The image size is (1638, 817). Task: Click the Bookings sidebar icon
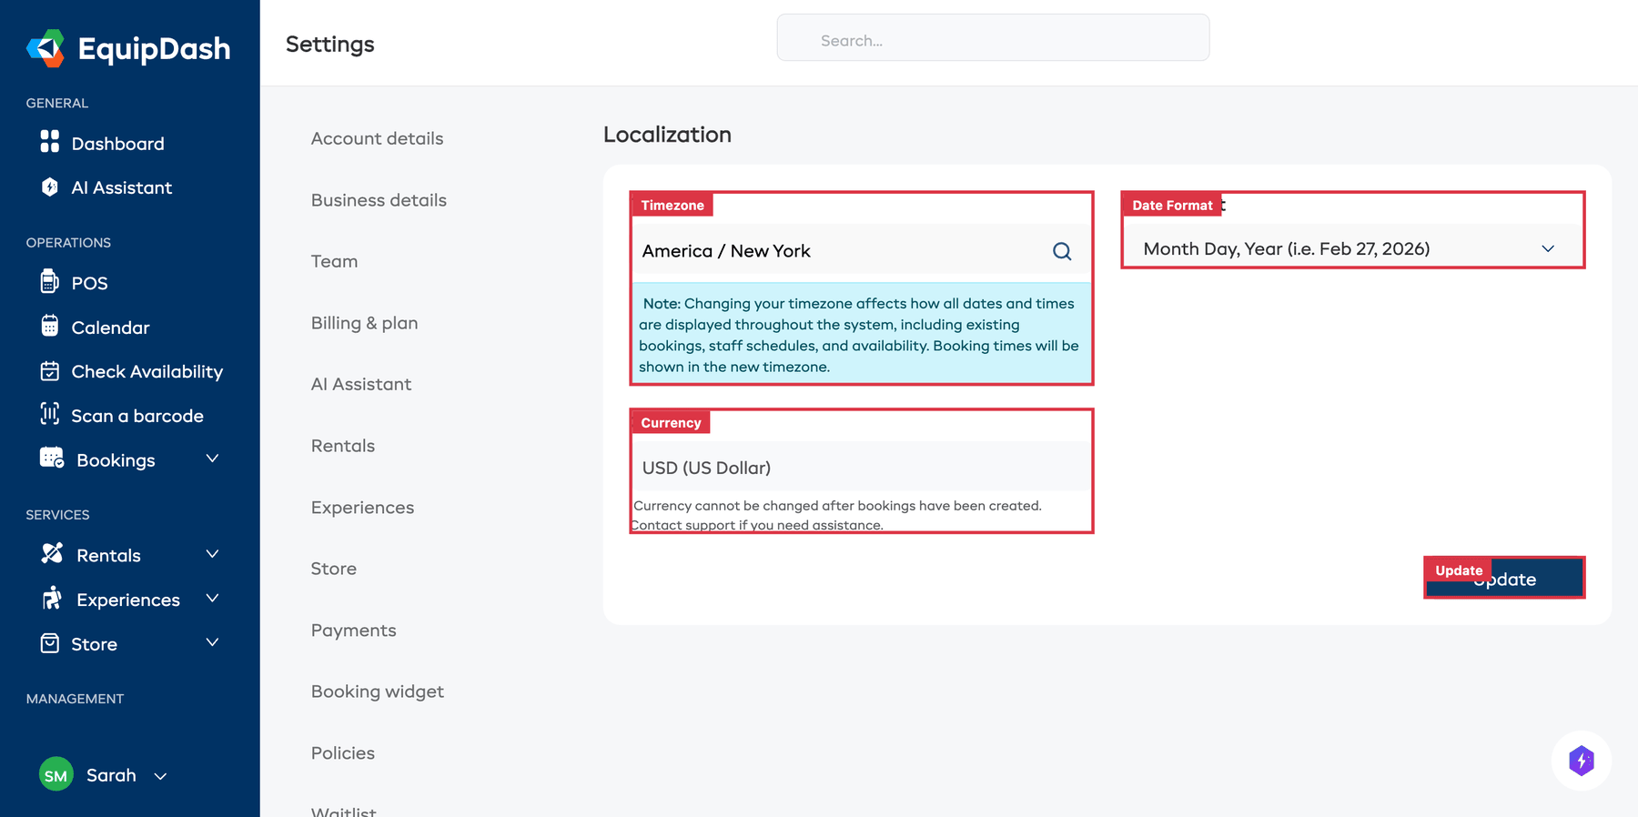(x=52, y=458)
